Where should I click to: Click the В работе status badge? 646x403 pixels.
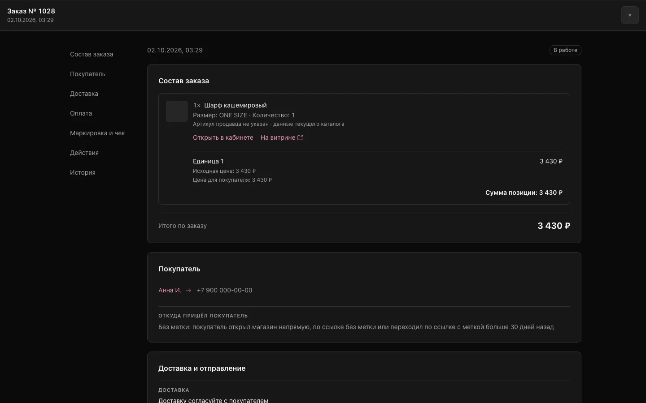tap(565, 50)
